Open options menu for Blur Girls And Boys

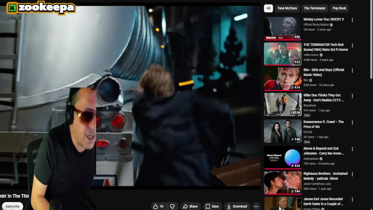coord(352,71)
